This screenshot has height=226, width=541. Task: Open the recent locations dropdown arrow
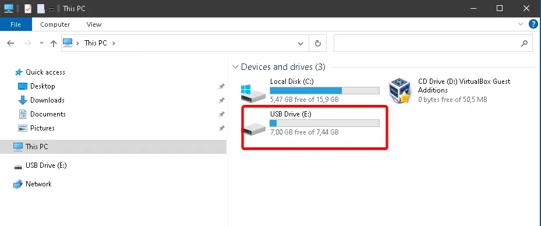(x=42, y=43)
